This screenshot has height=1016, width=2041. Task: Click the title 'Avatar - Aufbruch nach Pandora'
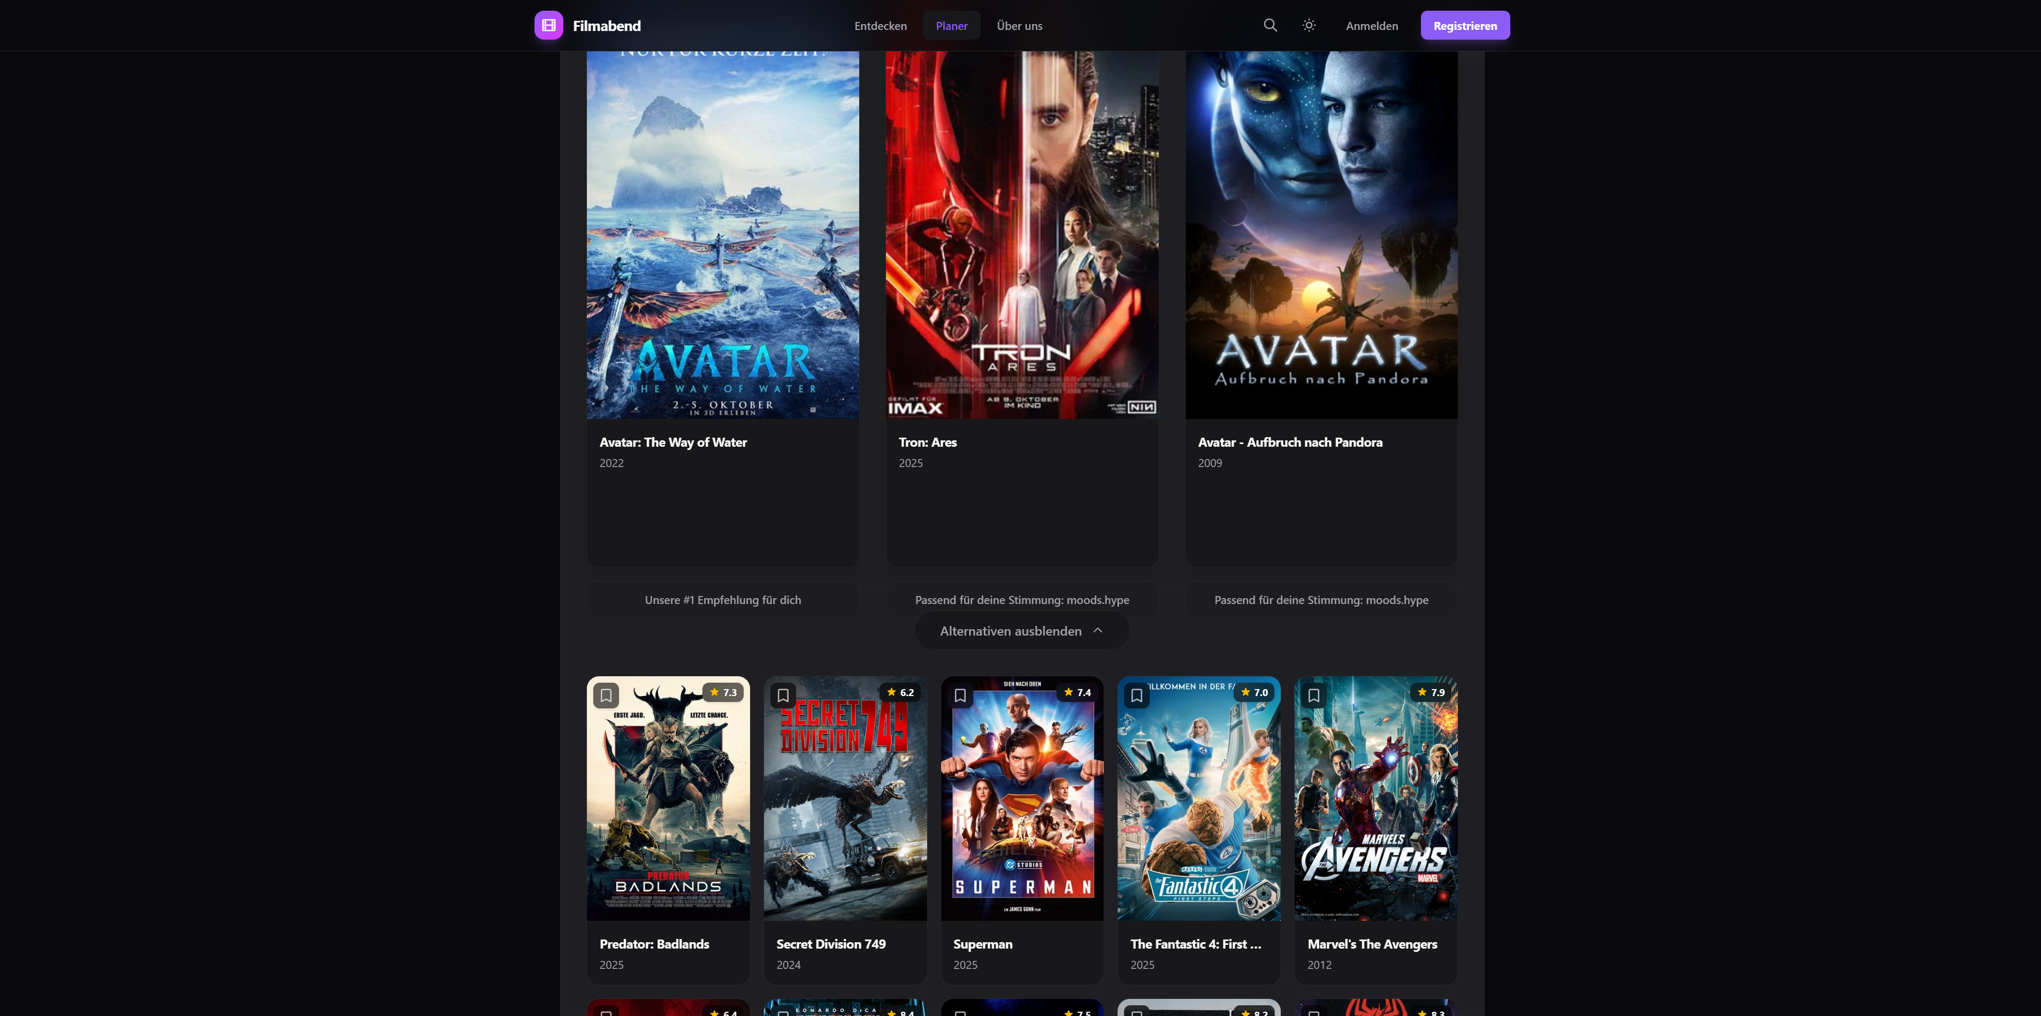coord(1290,442)
